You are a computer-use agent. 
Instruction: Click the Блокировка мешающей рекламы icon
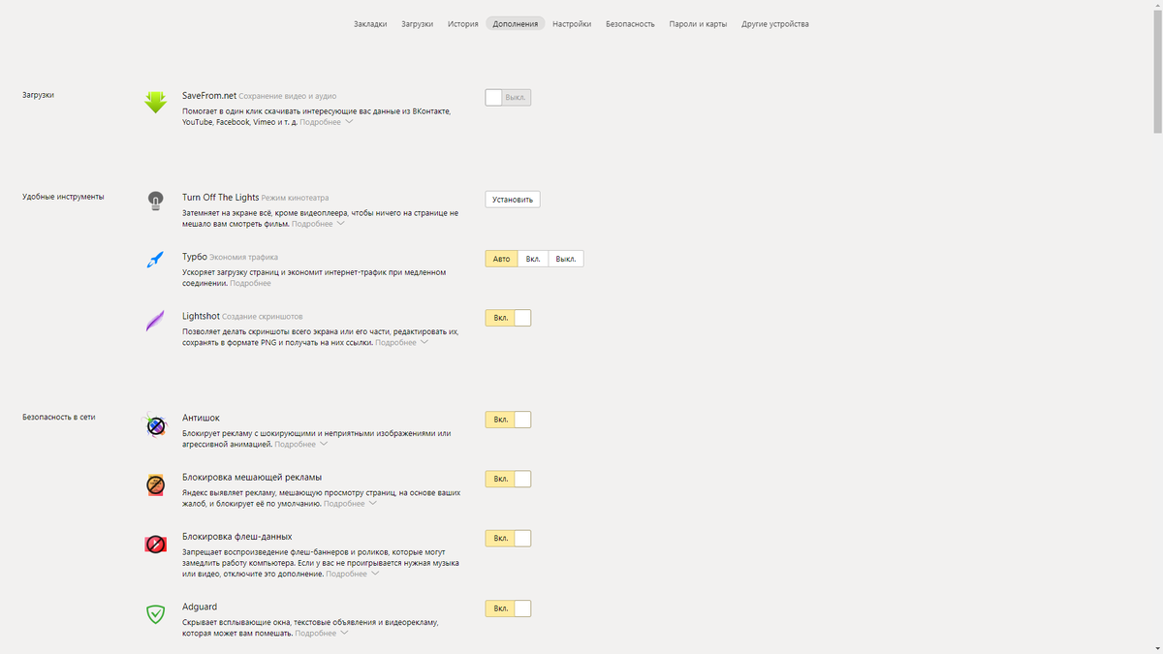tap(155, 484)
